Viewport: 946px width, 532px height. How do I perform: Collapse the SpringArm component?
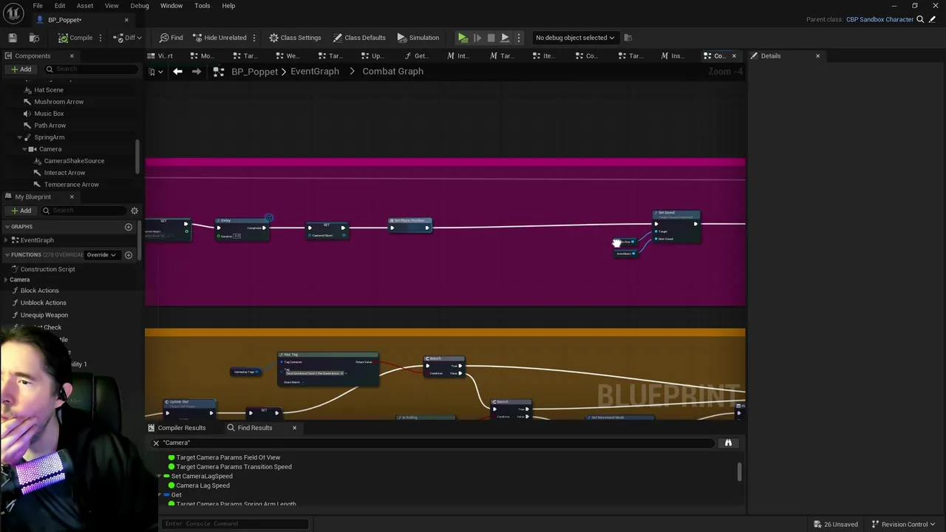click(x=20, y=137)
